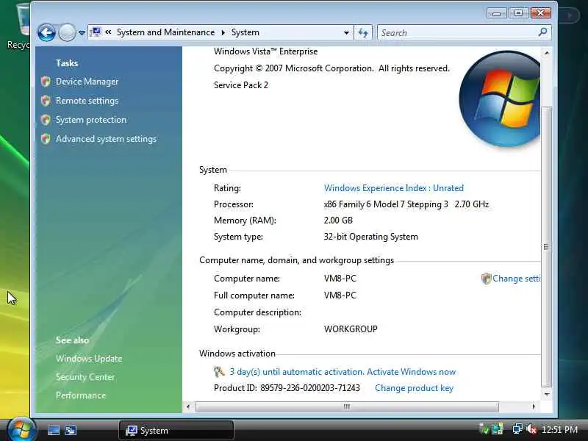This screenshot has height=441, width=588.
Task: Minimize the System window
Action: 497,13
